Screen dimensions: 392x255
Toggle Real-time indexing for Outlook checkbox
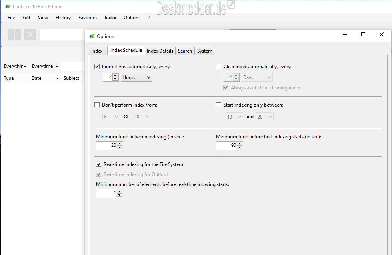(x=99, y=174)
